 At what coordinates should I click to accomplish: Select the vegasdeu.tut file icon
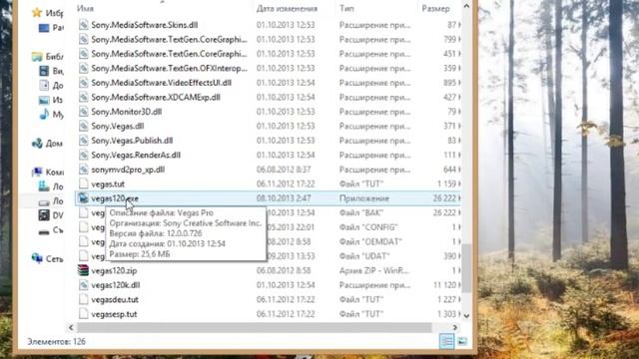pyautogui.click(x=84, y=299)
